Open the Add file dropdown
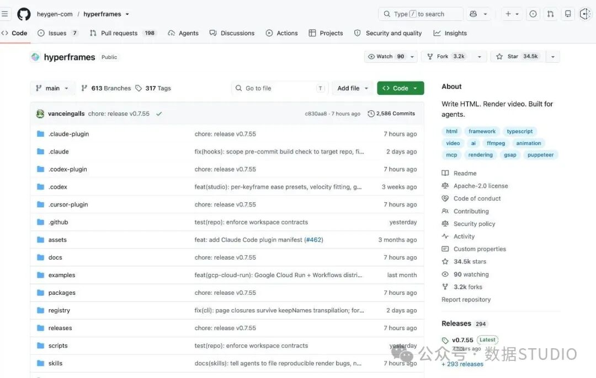 pyautogui.click(x=353, y=88)
